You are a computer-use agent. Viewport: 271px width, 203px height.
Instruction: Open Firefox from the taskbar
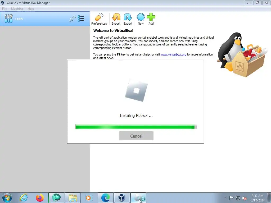40,198
